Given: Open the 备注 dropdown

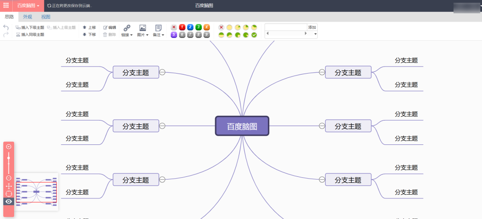Looking at the screenshot, I should (158, 35).
